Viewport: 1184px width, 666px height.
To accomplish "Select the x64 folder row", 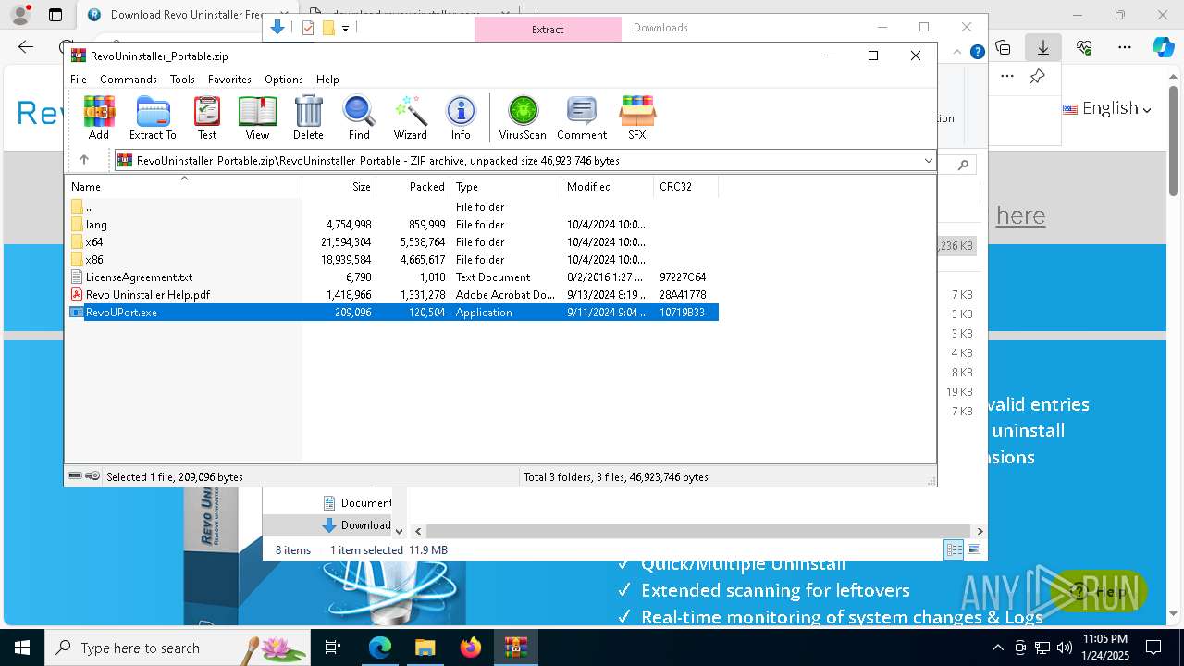I will tap(392, 242).
